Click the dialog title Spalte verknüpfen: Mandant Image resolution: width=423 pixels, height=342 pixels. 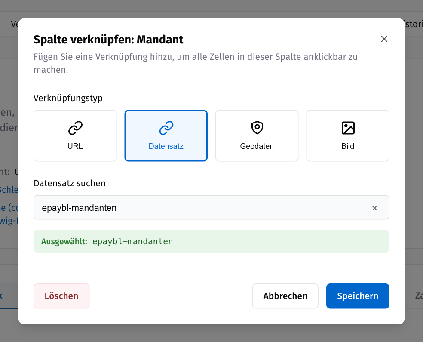point(108,40)
